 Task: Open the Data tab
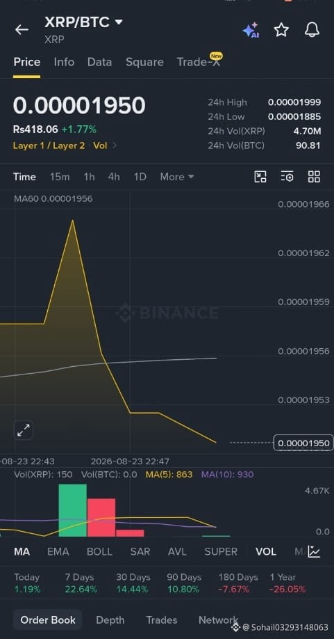99,62
